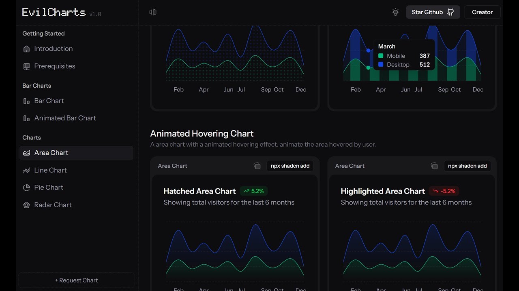519x291 pixels.
Task: Copy code for Hatched Area Chart card
Action: point(257,166)
